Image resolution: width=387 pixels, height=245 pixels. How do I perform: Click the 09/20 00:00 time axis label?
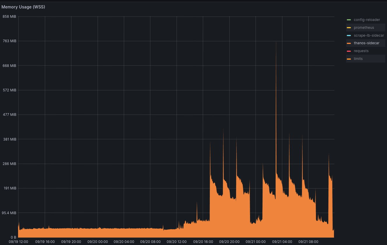(98, 242)
